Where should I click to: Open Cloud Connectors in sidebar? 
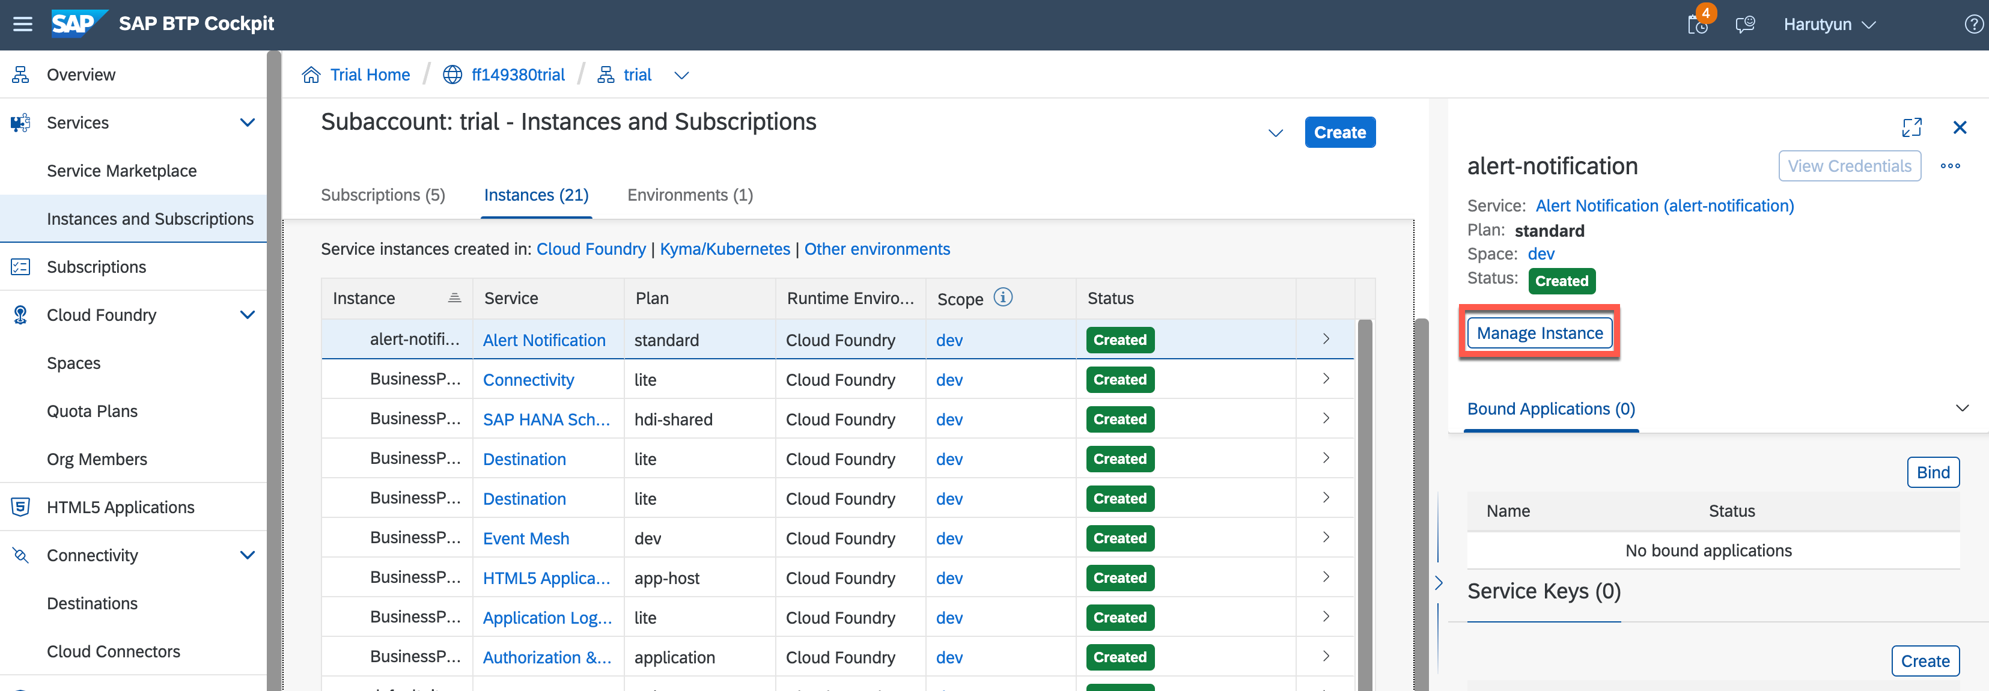[x=114, y=651]
